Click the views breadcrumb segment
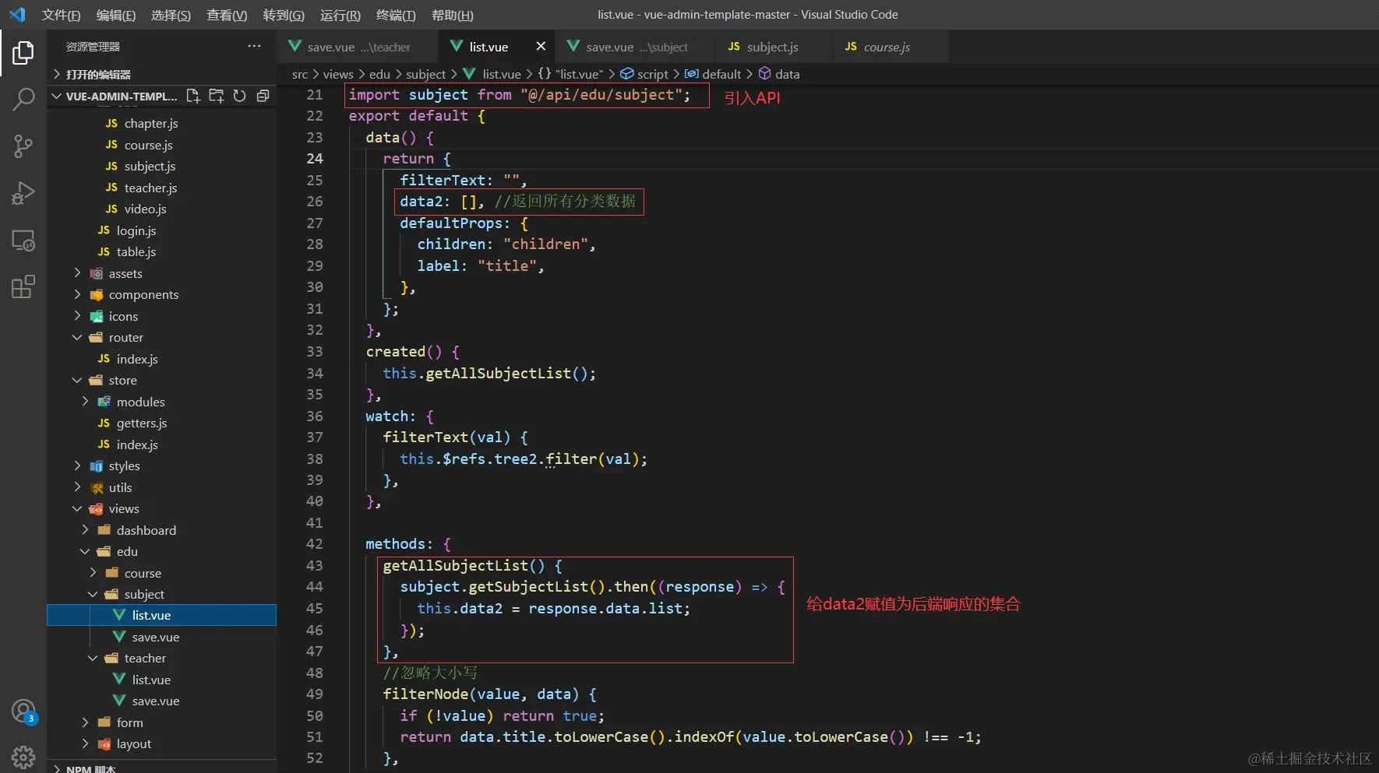The image size is (1379, 773). click(338, 74)
